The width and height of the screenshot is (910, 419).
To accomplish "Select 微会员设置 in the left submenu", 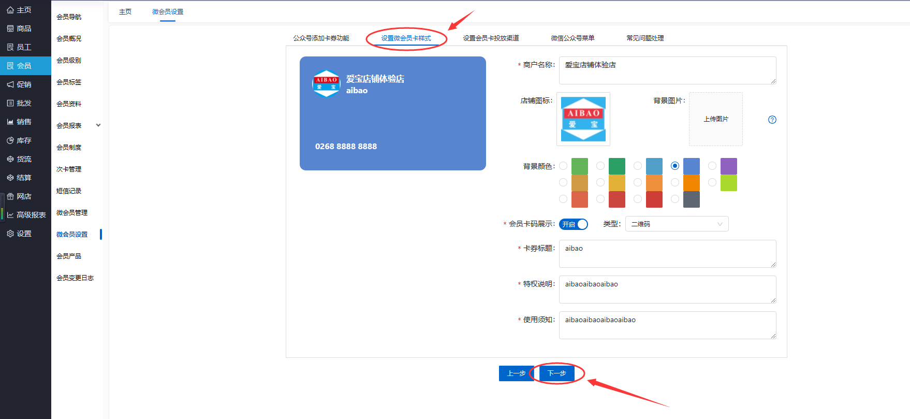I will click(x=72, y=235).
